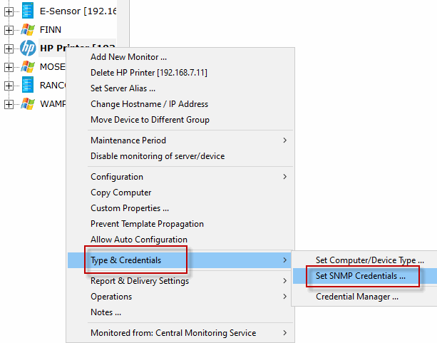Expand the E-Sensor tree node
The height and width of the screenshot is (343, 437).
[9, 11]
